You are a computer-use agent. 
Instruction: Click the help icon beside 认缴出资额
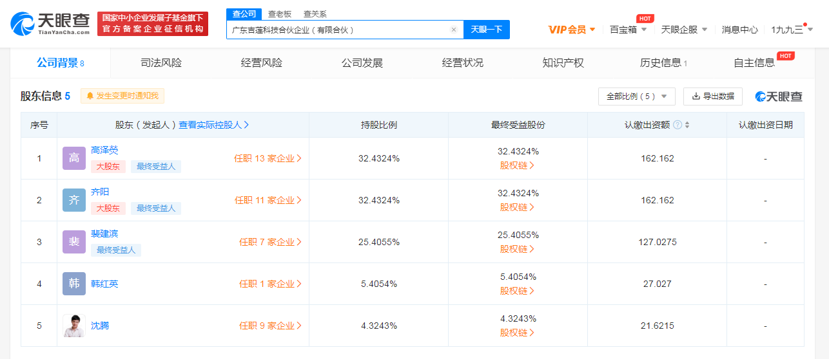point(678,125)
